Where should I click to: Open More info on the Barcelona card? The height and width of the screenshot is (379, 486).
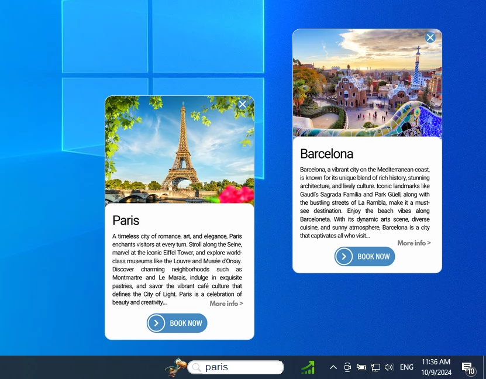click(x=414, y=242)
